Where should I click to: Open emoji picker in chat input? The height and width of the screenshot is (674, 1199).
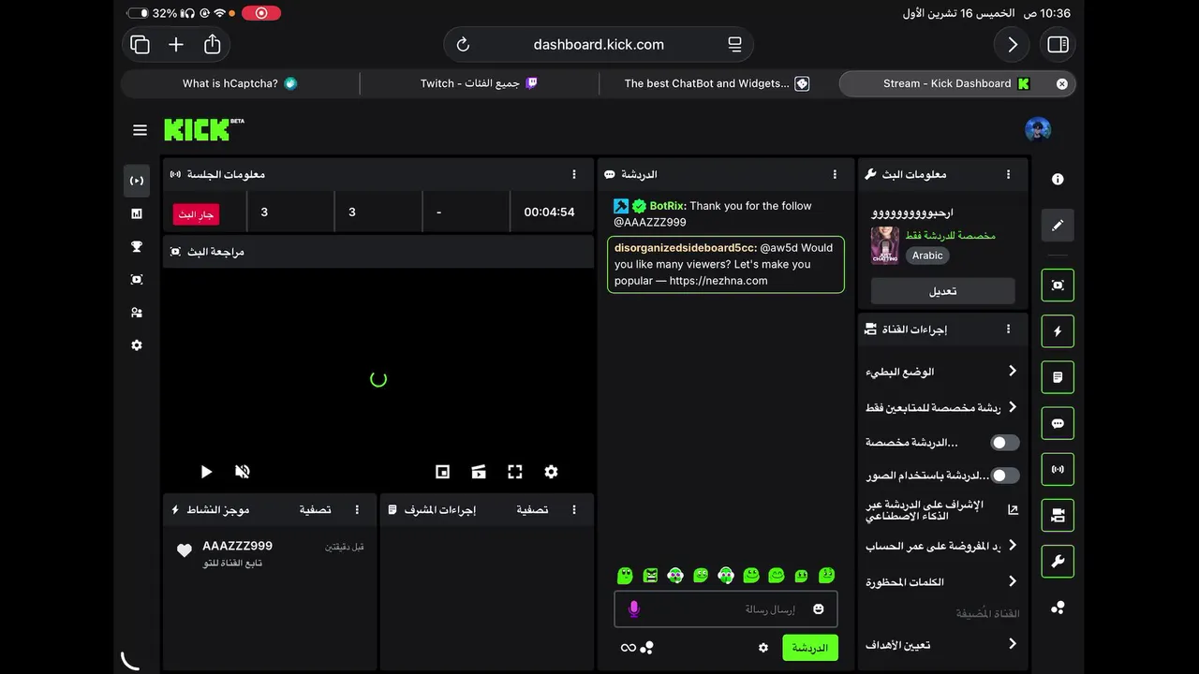click(x=819, y=609)
